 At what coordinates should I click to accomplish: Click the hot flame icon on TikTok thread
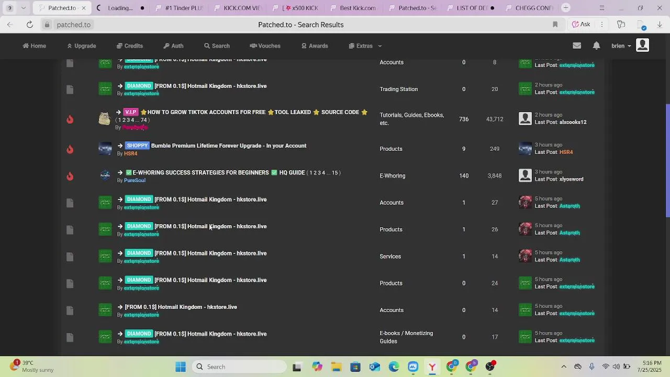coord(70,119)
